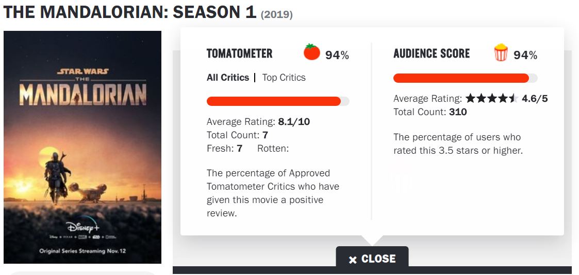Click the Audience Score red progress bar
Image resolution: width=579 pixels, height=275 pixels.
point(461,78)
